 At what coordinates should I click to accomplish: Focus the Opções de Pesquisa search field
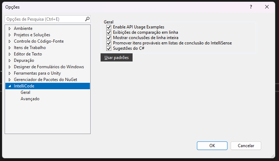45,19
